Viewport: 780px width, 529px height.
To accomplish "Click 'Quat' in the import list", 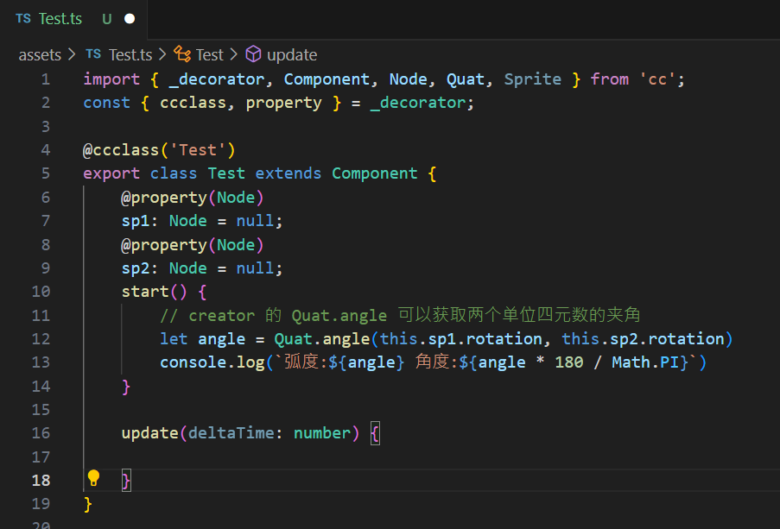I will [465, 79].
